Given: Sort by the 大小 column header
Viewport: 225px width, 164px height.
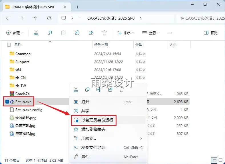Looking at the screenshot, I should tap(173, 44).
